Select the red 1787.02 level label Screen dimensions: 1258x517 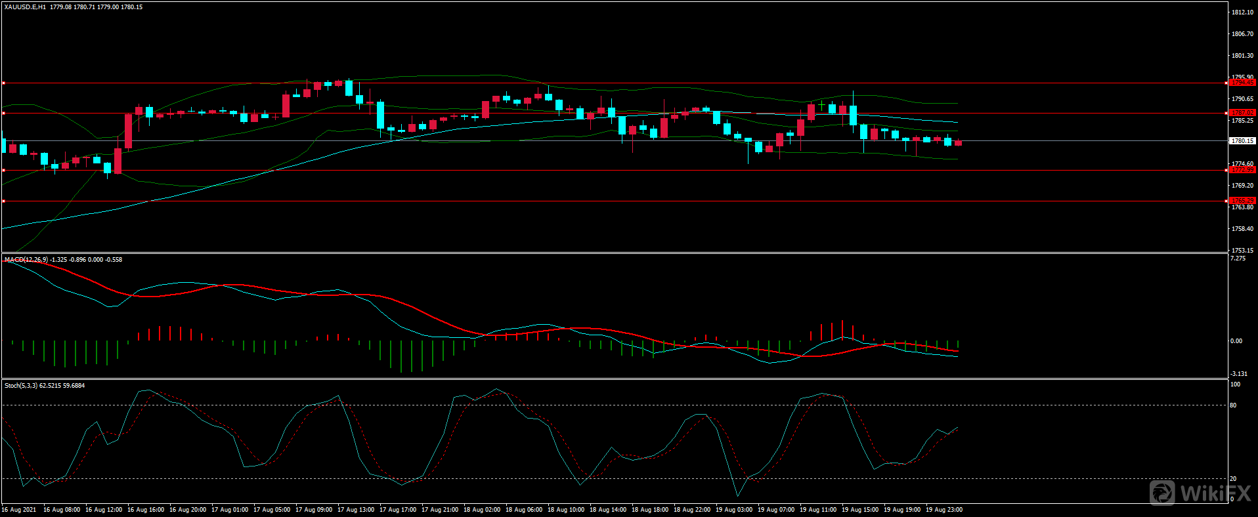point(1242,113)
